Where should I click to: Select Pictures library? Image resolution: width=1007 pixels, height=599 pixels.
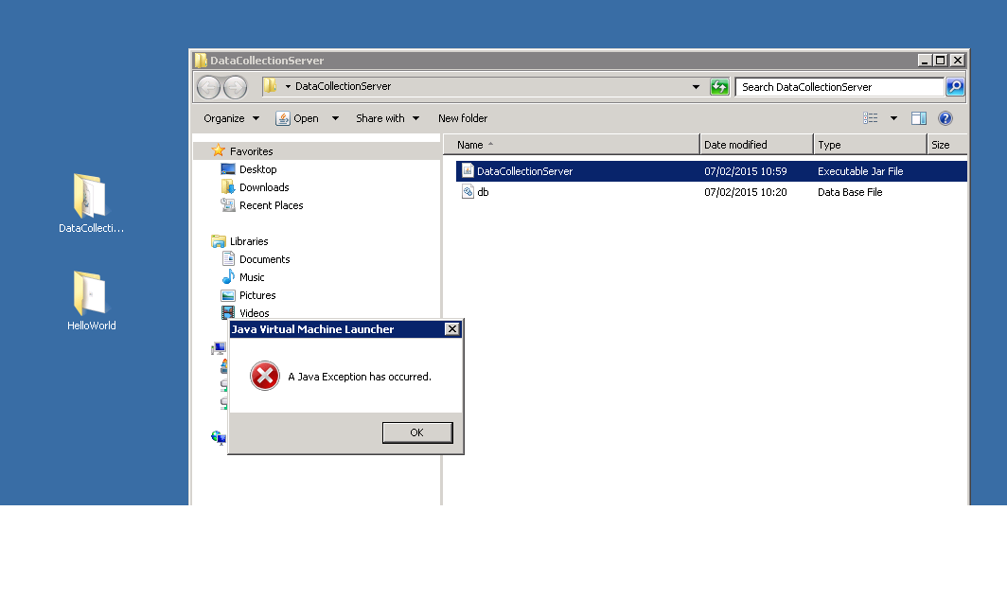(257, 295)
